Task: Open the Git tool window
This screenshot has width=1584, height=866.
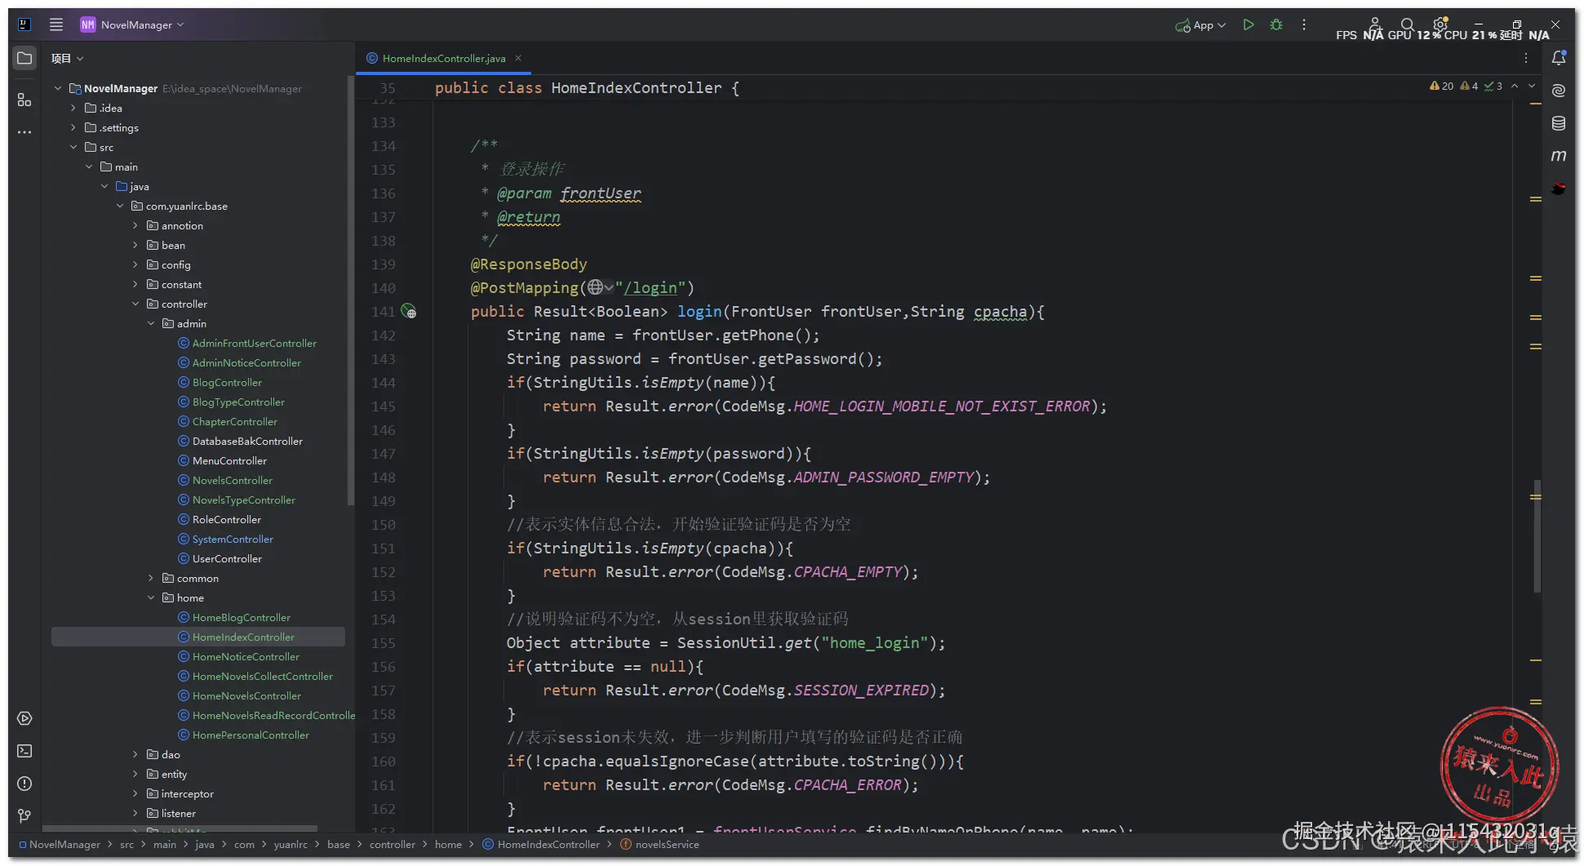Action: click(24, 815)
